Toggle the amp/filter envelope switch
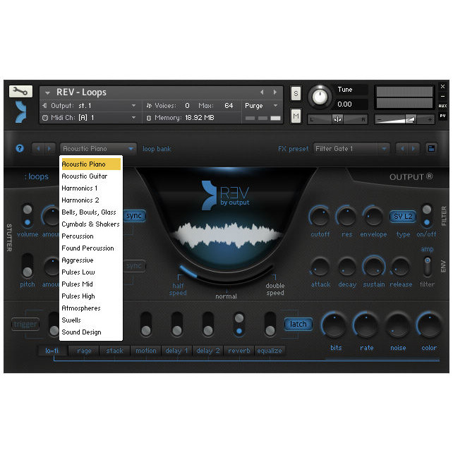453x453 pixels. tap(427, 266)
